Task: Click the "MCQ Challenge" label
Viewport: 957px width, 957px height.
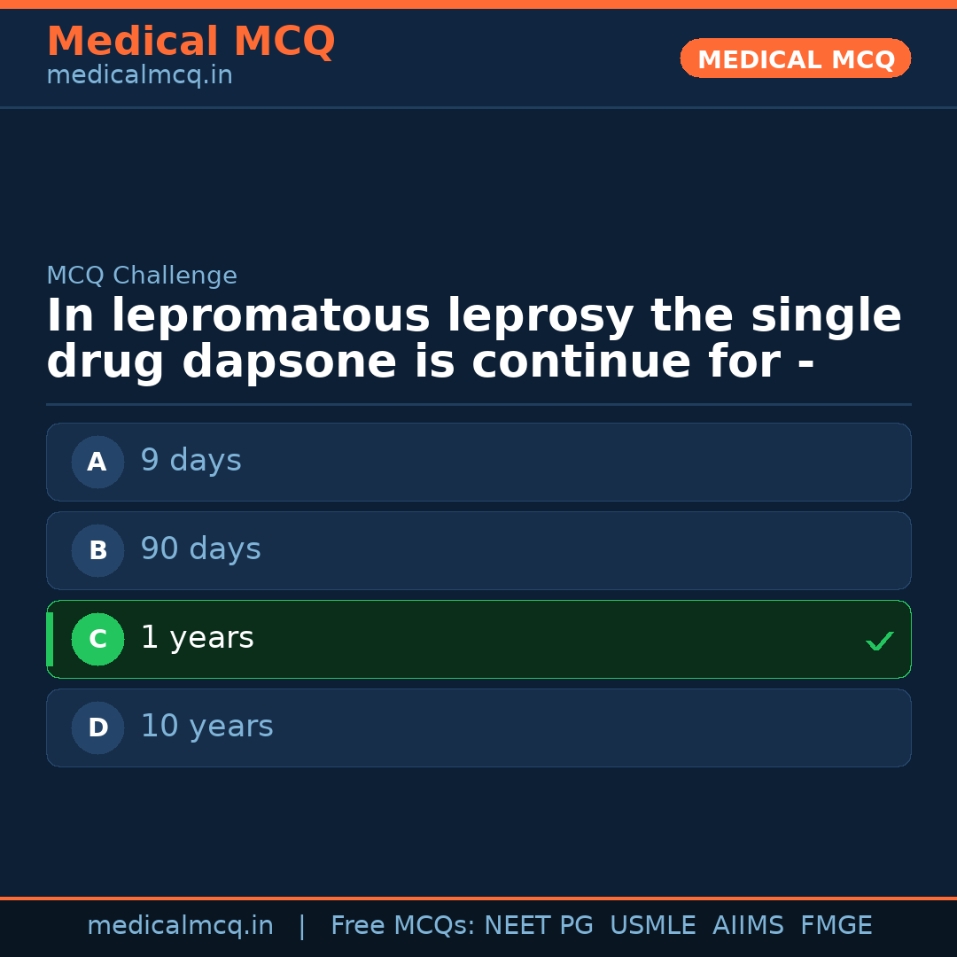Action: pos(142,276)
